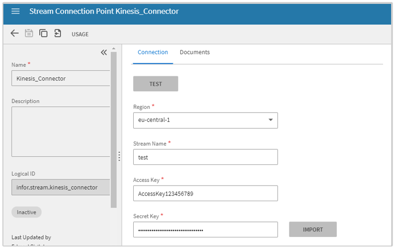395x248 pixels.
Task: Go back using the left arrow icon
Action: (15, 33)
